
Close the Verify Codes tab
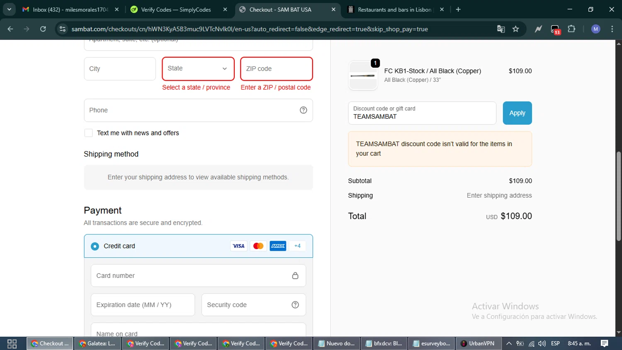click(225, 10)
